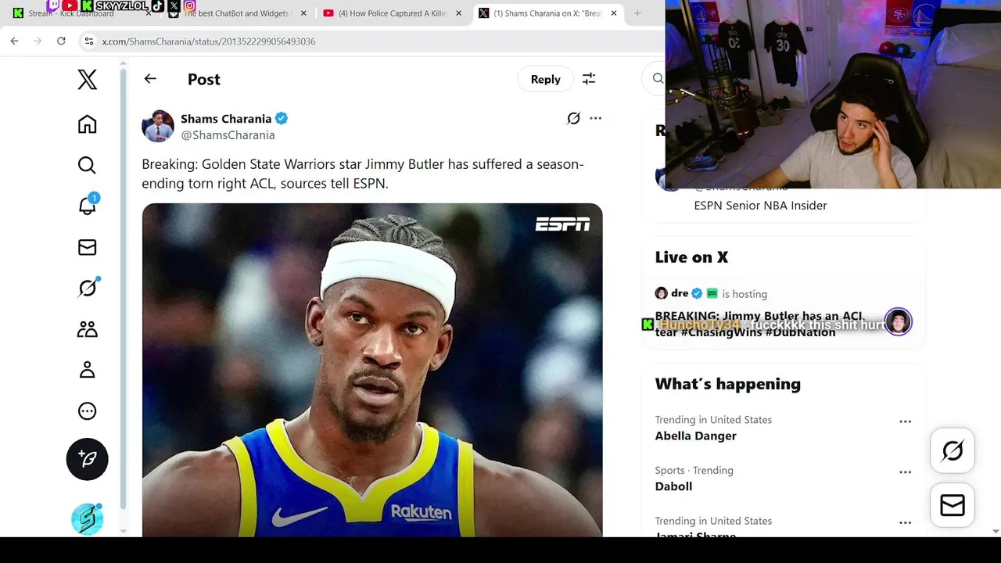Viewport: 1001px width, 563px height.
Task: Click the Post heading text
Action: click(204, 79)
